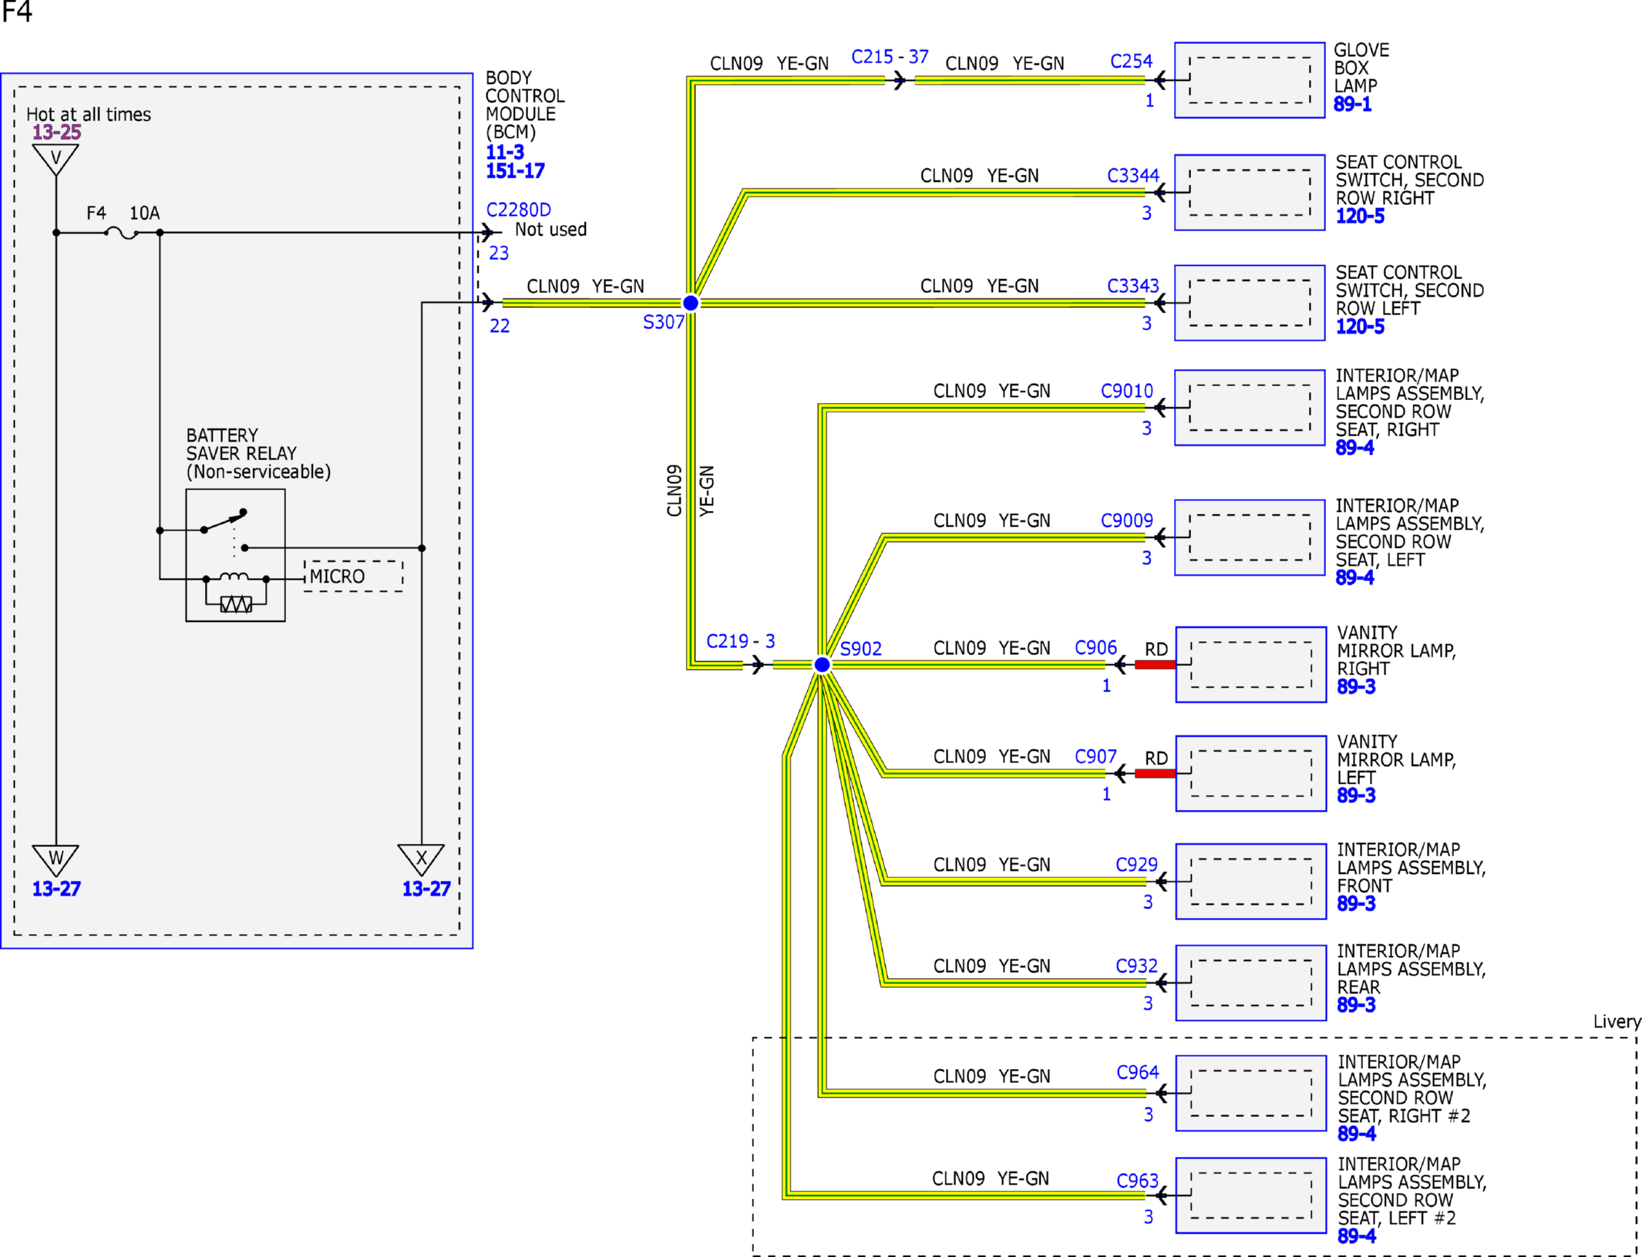The width and height of the screenshot is (1642, 1257).
Task: Open connector C9009 label
Action: point(1126,520)
